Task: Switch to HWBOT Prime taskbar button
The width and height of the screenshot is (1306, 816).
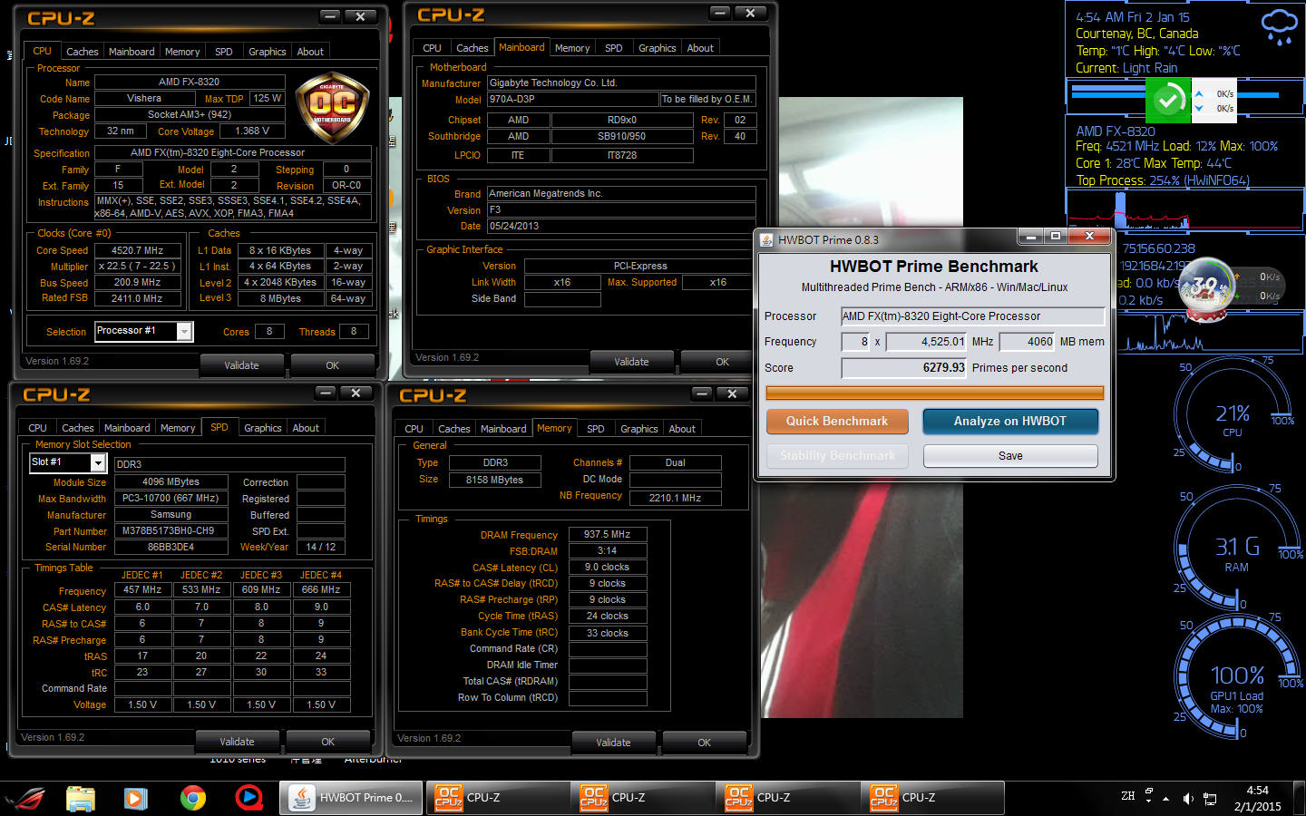Action: click(350, 798)
